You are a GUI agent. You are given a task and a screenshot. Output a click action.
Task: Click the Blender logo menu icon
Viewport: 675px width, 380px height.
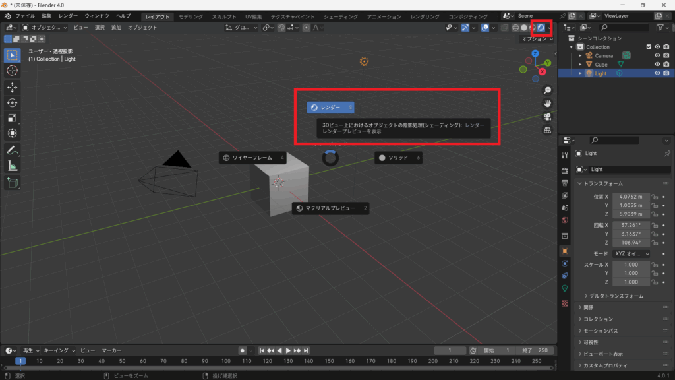click(x=8, y=16)
